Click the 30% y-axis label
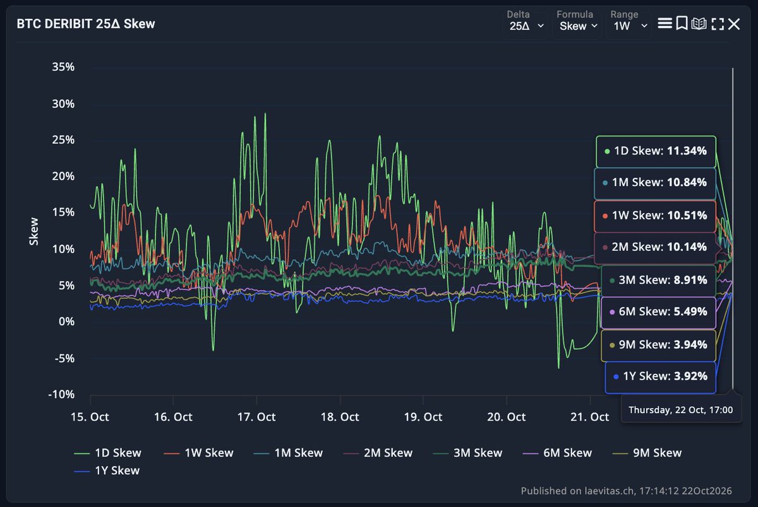 (x=63, y=103)
